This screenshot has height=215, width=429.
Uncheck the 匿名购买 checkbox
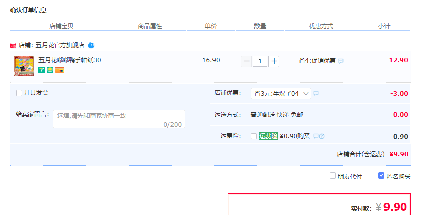tap(381, 176)
